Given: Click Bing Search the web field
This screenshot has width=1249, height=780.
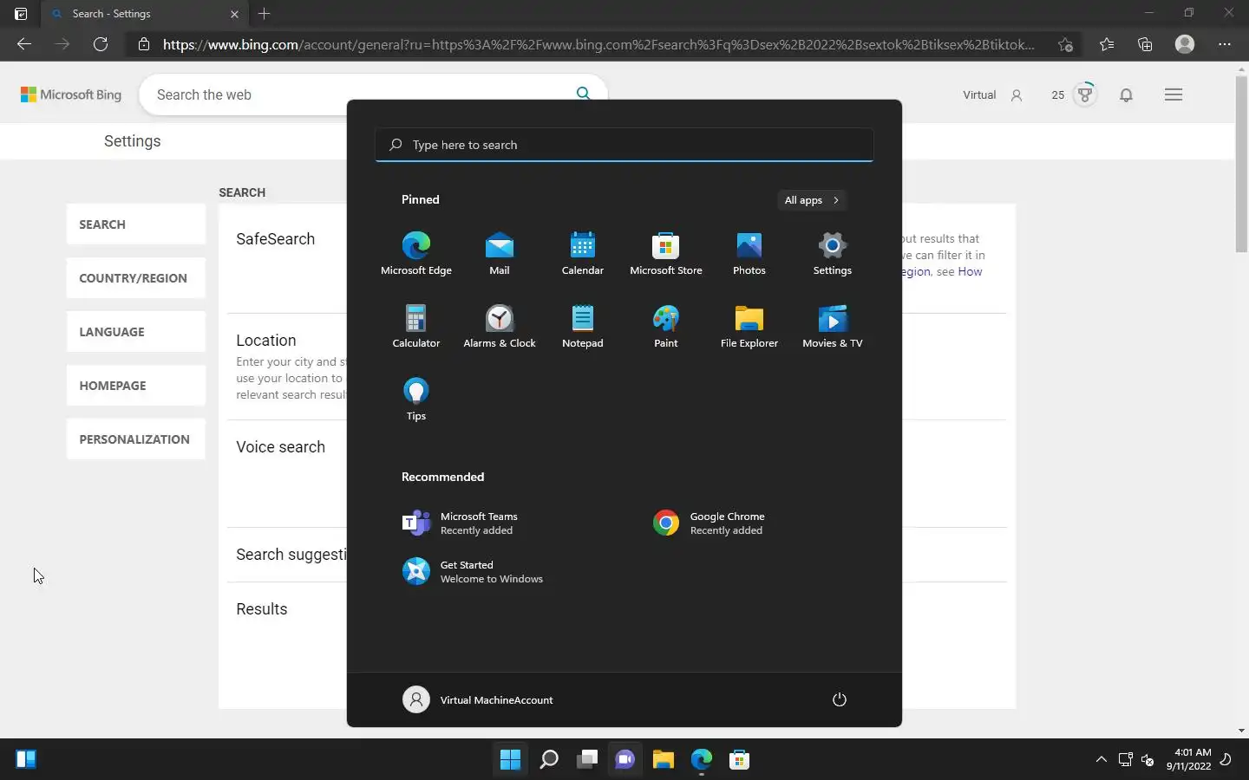Looking at the screenshot, I should tap(356, 94).
